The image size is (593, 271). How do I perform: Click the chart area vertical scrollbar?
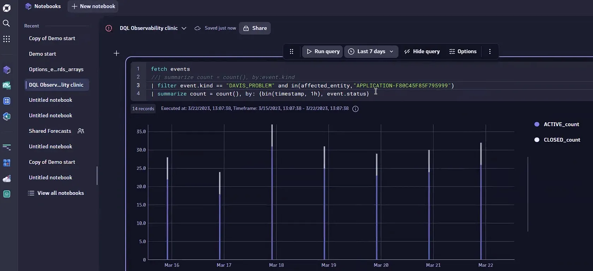528,194
